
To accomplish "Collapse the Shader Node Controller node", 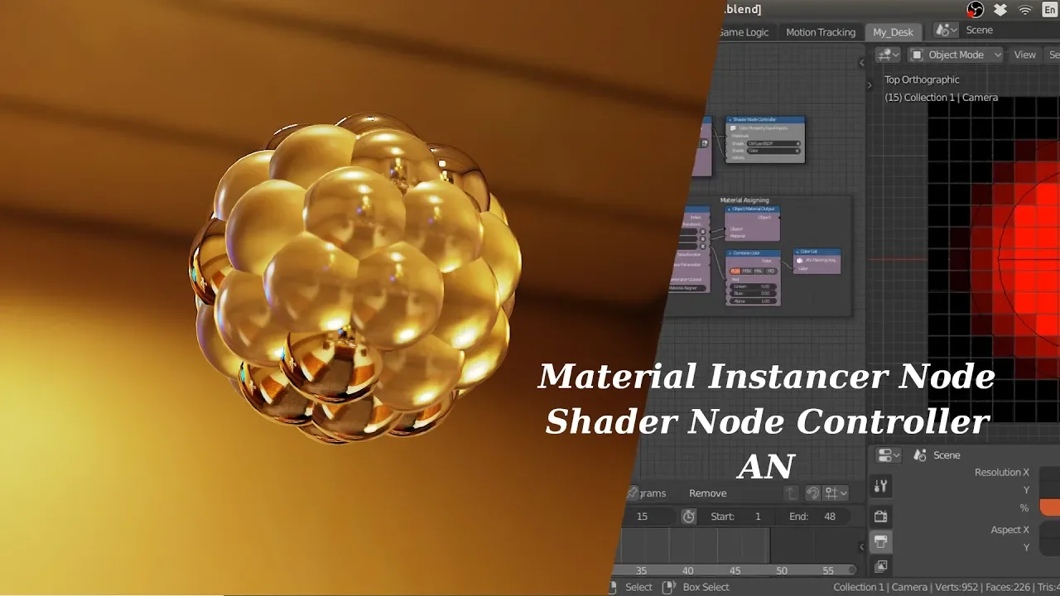I will [x=730, y=120].
